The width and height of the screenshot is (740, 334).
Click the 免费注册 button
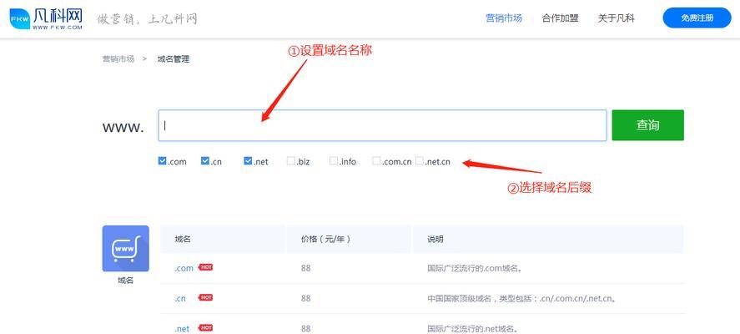[x=697, y=18]
